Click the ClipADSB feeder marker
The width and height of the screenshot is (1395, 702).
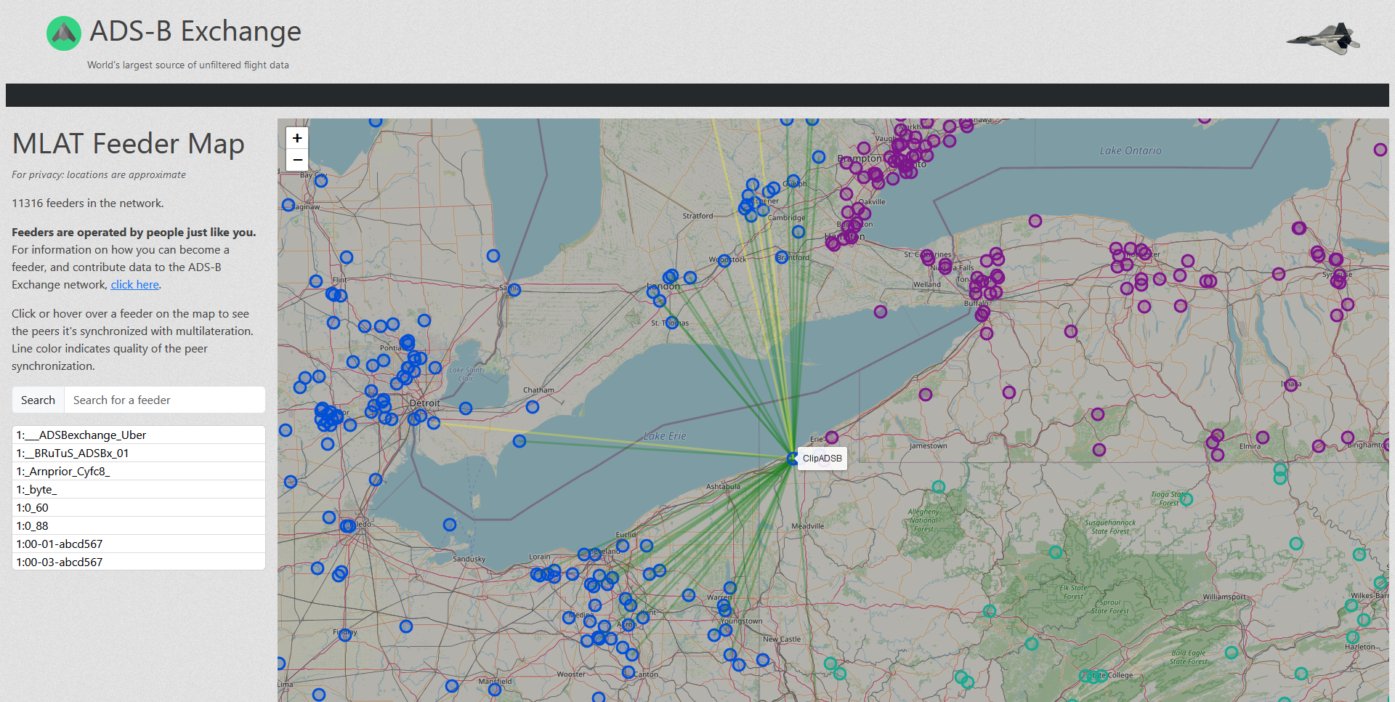(x=793, y=459)
